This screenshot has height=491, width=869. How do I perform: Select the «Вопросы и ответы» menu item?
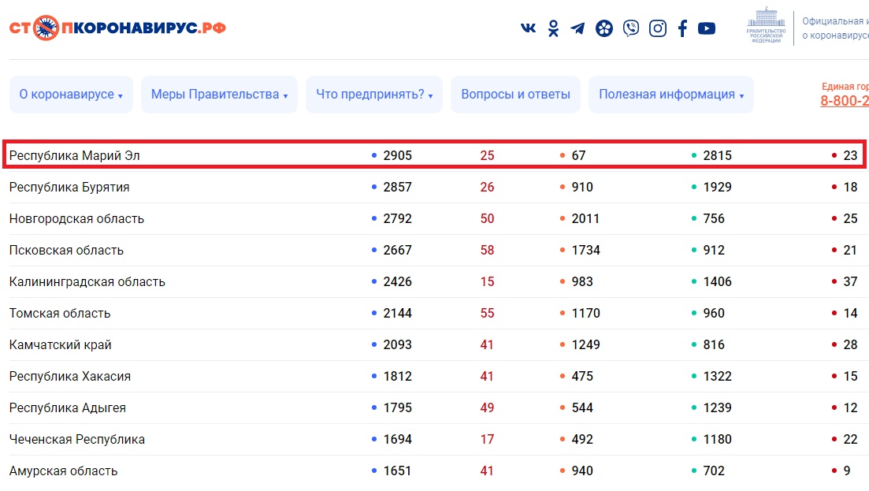tap(515, 95)
